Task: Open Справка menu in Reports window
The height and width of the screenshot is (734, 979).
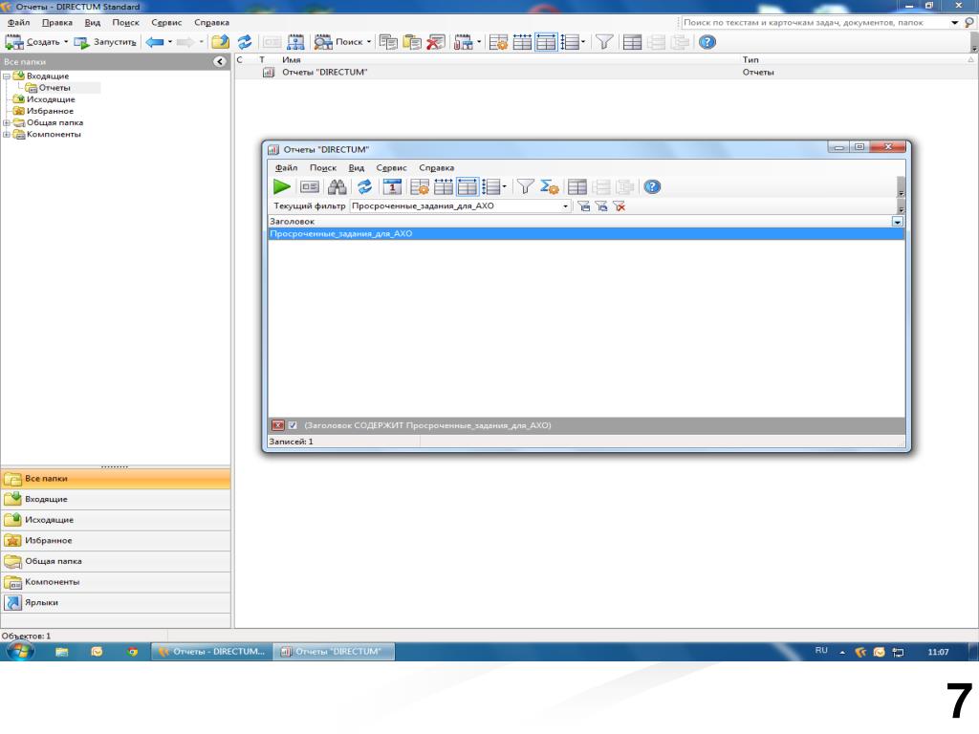Action: tap(436, 168)
